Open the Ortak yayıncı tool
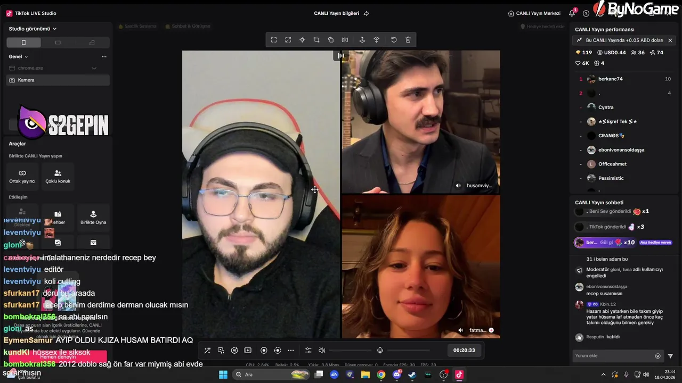The image size is (682, 383). 22,177
